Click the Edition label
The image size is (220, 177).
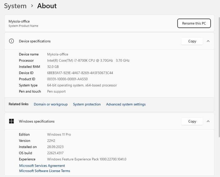point(24,135)
